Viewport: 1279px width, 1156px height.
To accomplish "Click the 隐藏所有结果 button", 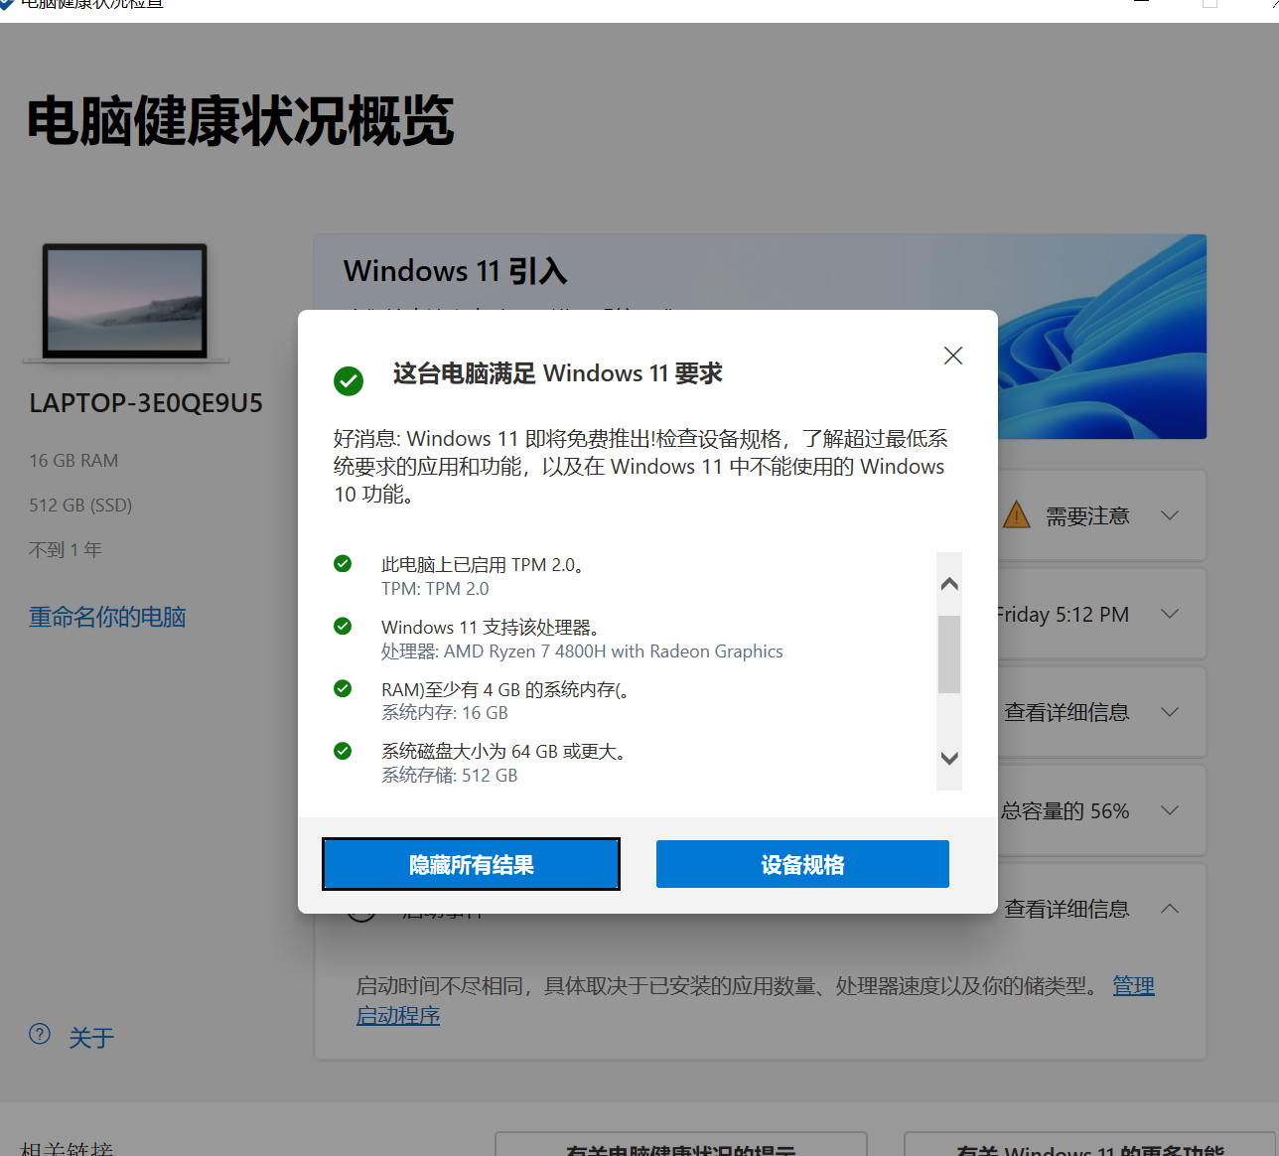I will [x=471, y=864].
